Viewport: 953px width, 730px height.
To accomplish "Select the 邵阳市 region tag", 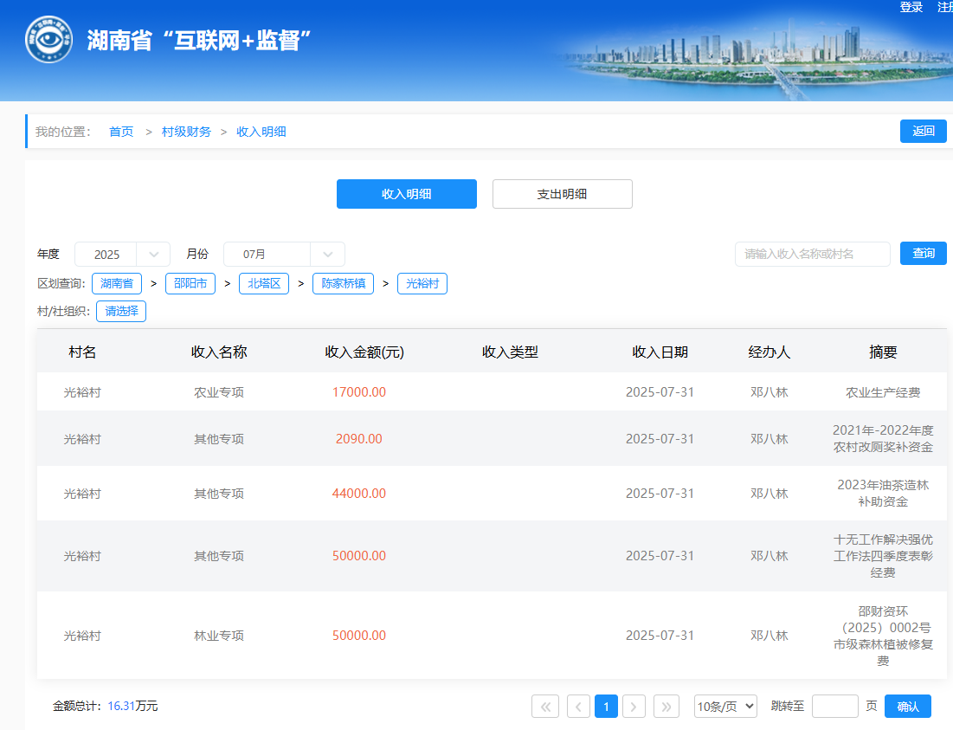I will coord(190,284).
